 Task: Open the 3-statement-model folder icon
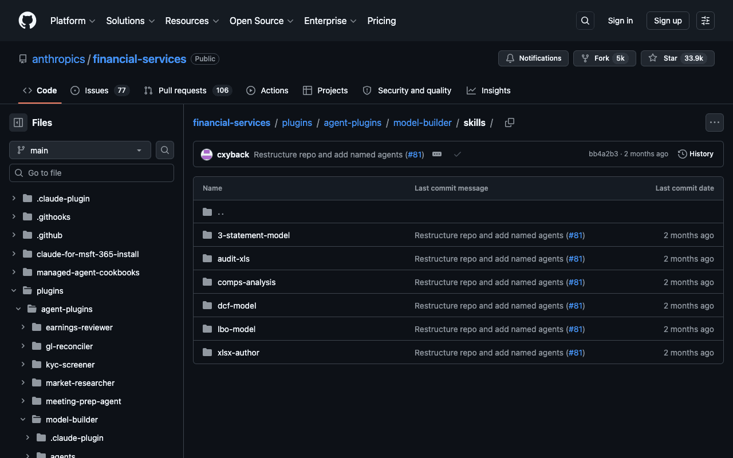[207, 235]
